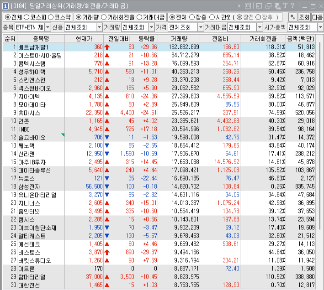
Task: Sort by the 현재가 column header
Action: (84, 39)
